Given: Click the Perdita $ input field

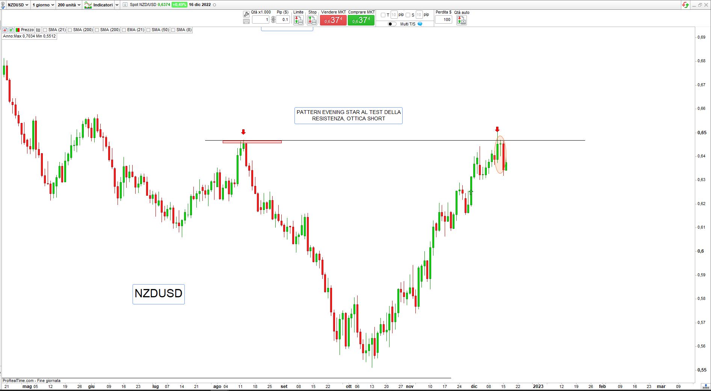Looking at the screenshot, I should coord(443,20).
